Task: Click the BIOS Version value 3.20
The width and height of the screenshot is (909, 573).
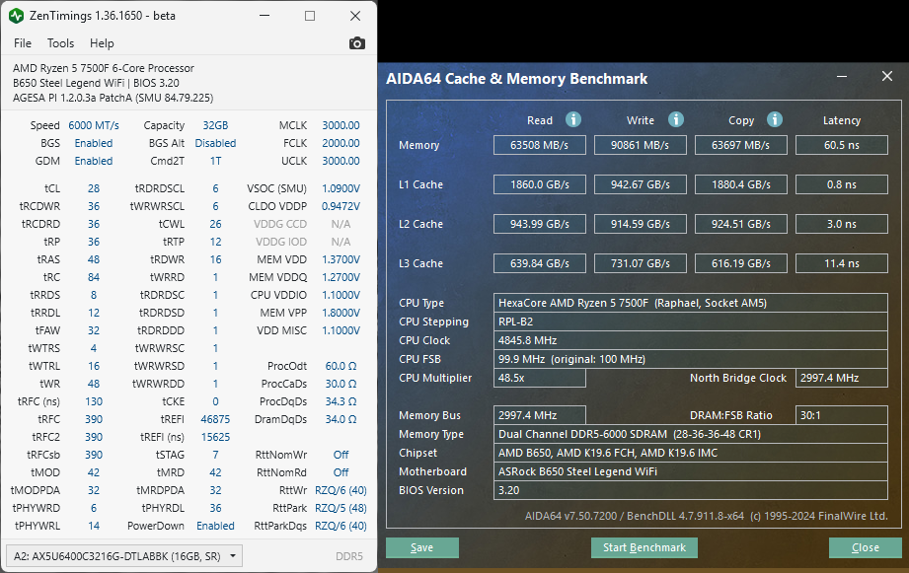Action: click(691, 490)
